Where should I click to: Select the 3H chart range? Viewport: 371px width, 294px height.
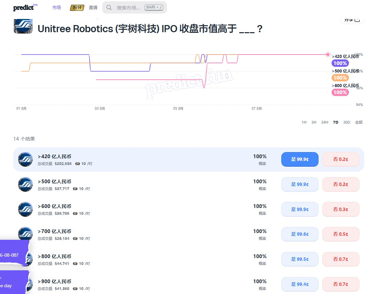coord(314,122)
